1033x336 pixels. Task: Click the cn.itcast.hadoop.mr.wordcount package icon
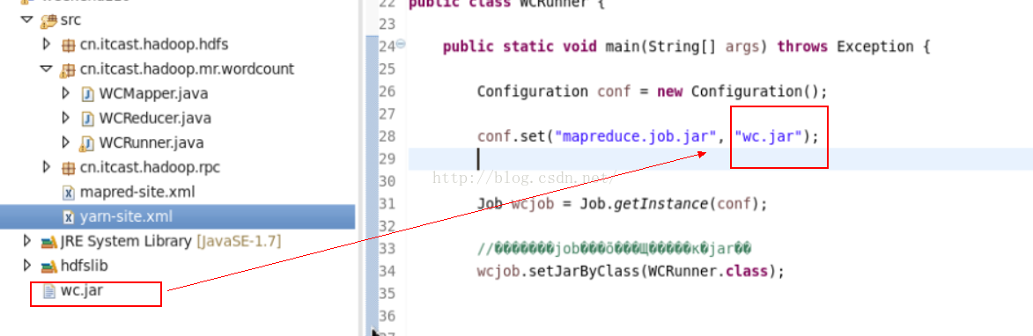[67, 69]
